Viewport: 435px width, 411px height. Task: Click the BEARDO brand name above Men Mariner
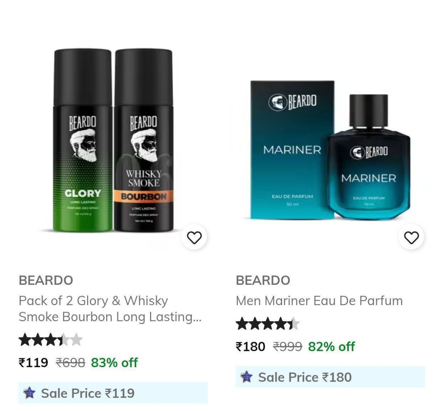[x=263, y=280]
